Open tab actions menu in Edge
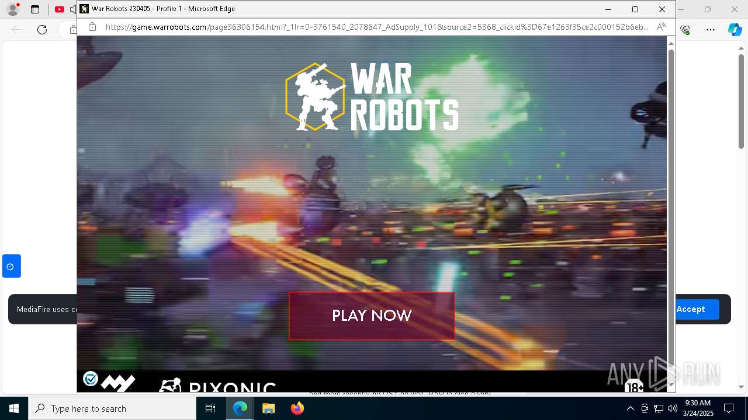This screenshot has width=748, height=420. click(35, 9)
